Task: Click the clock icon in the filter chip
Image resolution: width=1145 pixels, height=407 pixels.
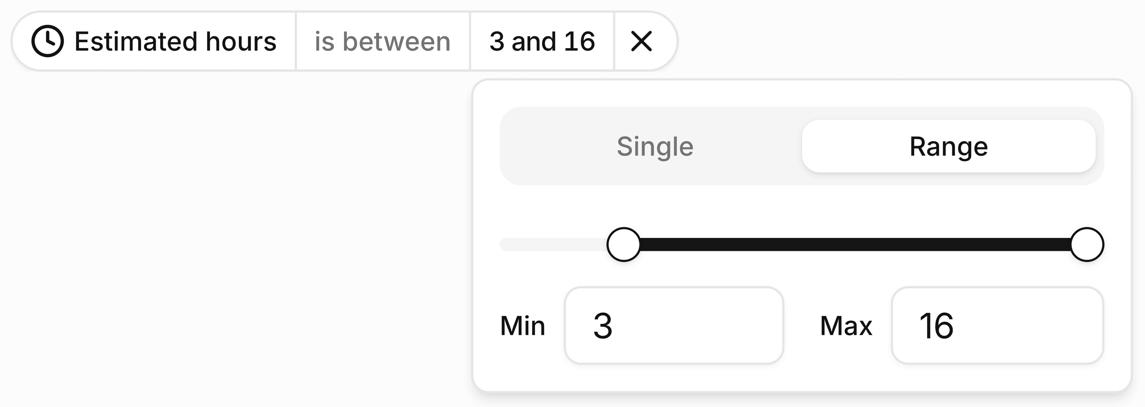Action: click(x=48, y=41)
